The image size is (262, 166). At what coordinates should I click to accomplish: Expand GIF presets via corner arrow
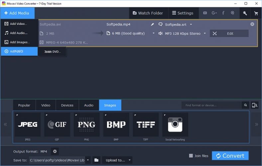pos(47,115)
